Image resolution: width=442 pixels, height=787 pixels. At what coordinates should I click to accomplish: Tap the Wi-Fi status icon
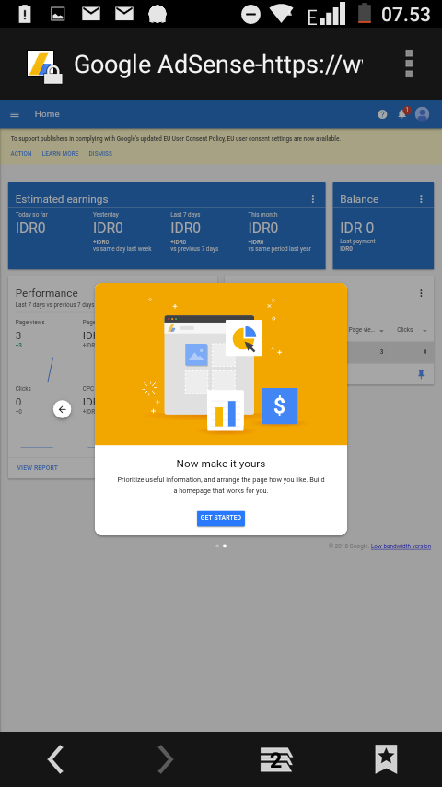[282, 14]
